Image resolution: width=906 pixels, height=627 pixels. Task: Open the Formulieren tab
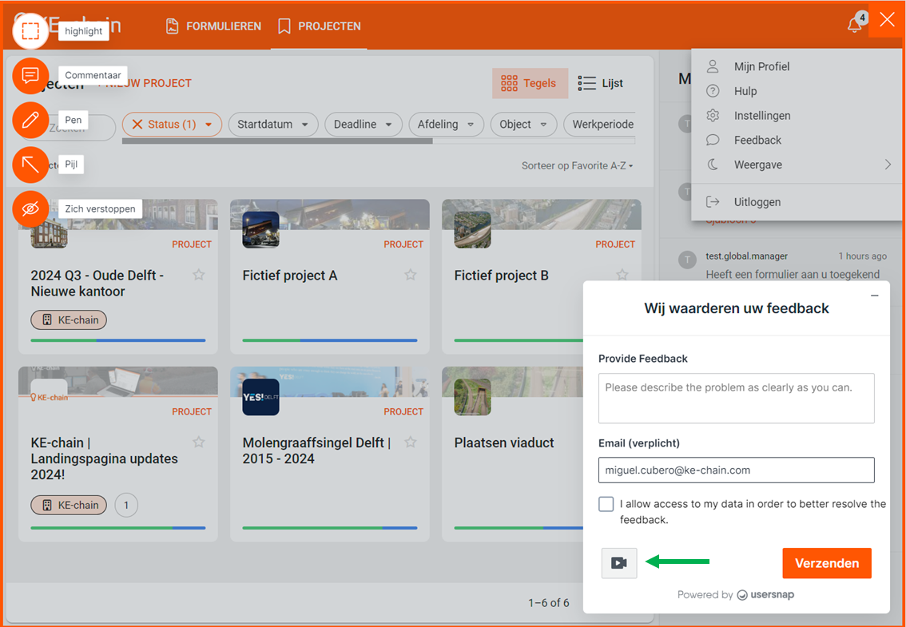point(213,26)
